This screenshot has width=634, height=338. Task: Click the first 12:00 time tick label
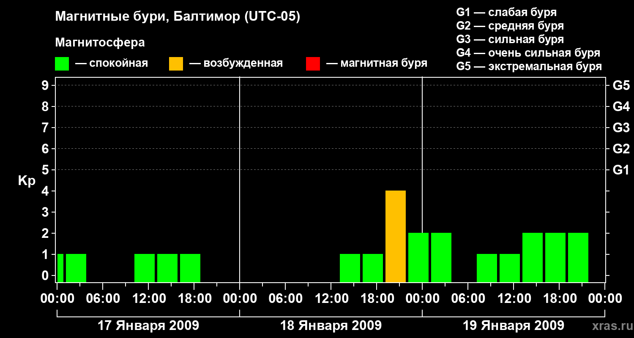coord(148,298)
